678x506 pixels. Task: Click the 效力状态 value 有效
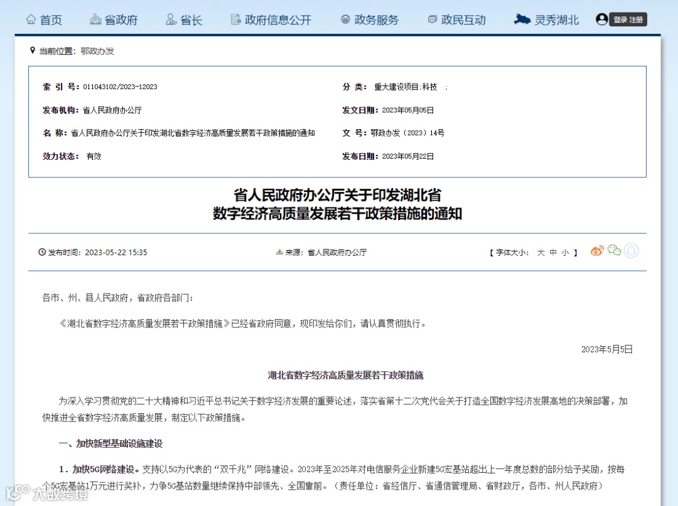click(94, 156)
